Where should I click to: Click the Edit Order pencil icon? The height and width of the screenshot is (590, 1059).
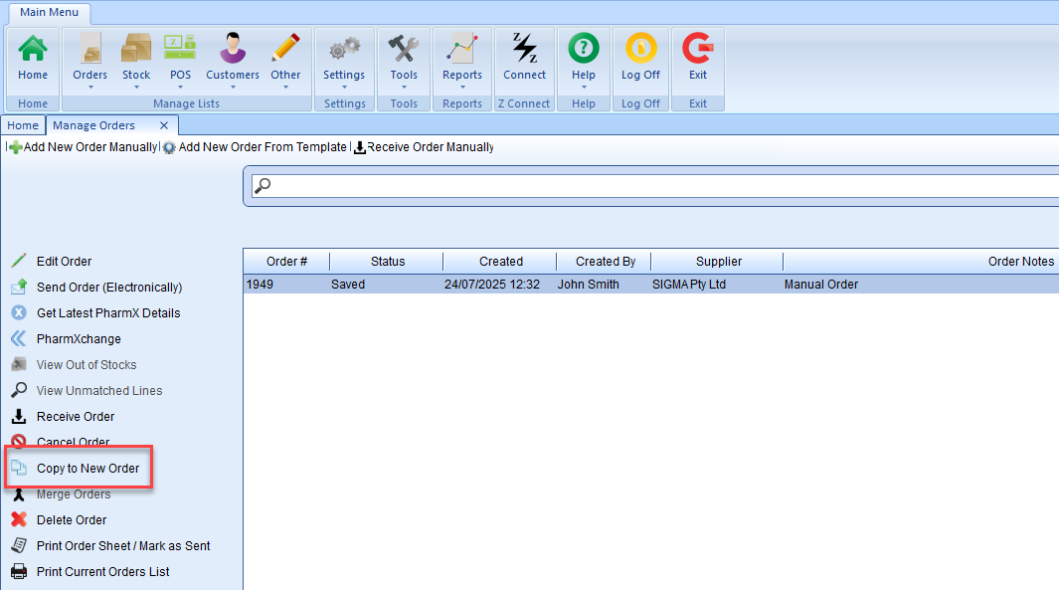click(19, 261)
